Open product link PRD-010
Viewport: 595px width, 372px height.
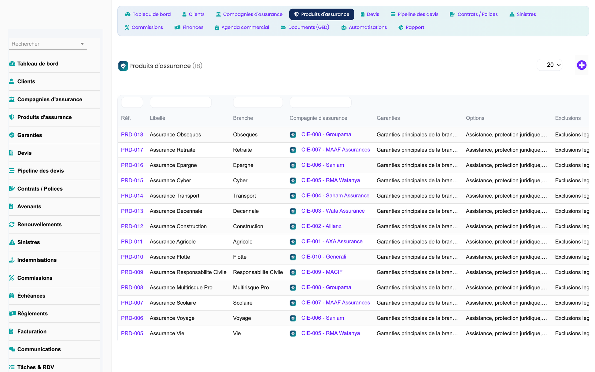pyautogui.click(x=132, y=257)
